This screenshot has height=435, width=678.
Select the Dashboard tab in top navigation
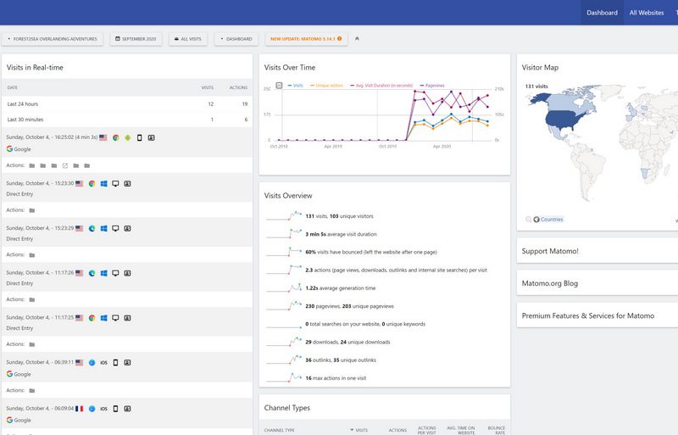click(x=602, y=13)
